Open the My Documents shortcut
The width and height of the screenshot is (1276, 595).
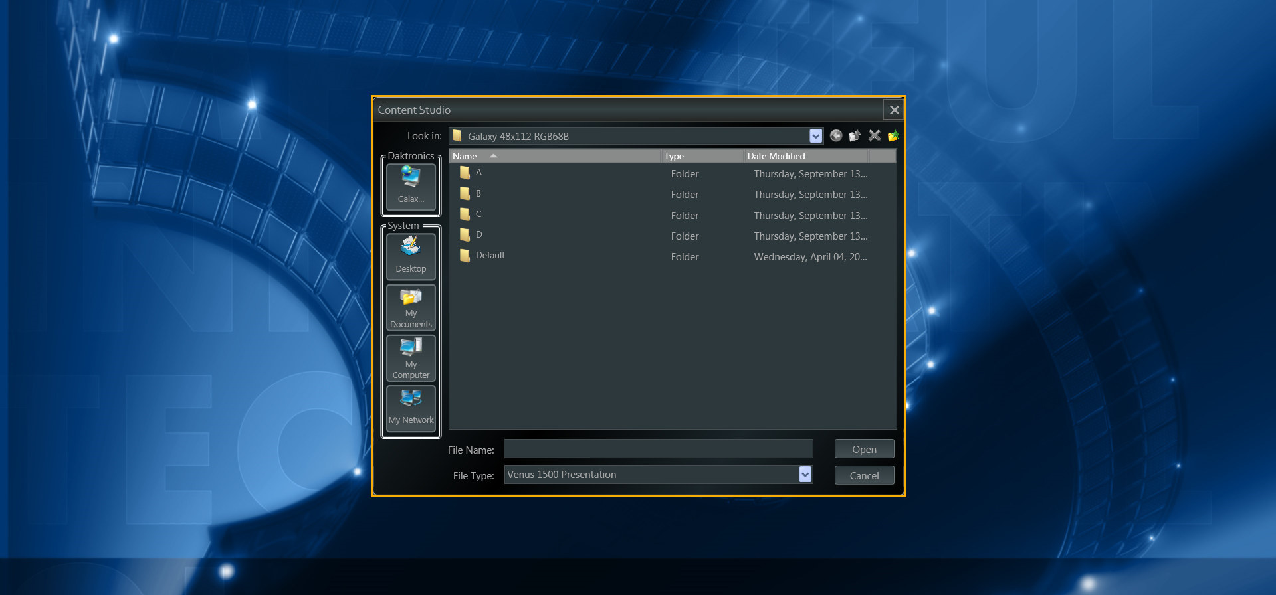411,307
